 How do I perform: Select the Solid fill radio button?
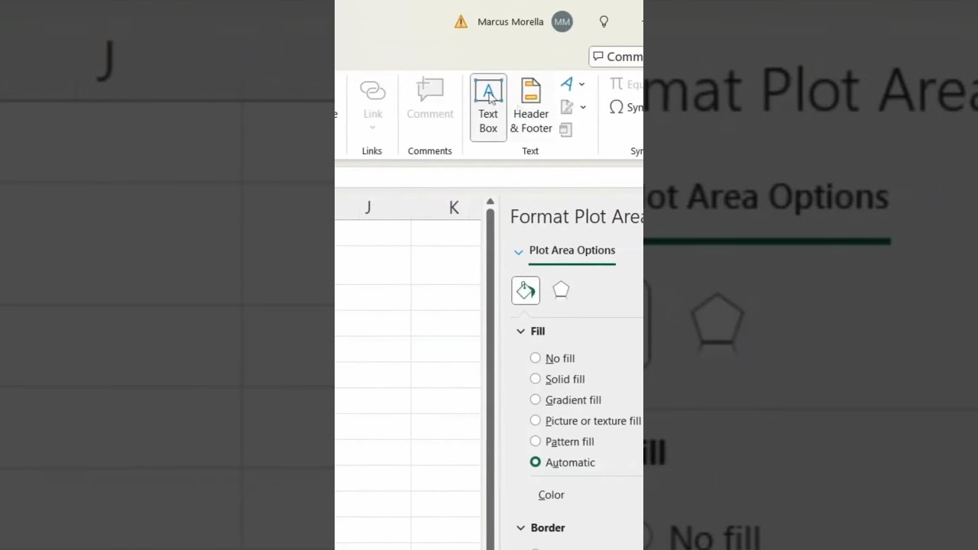(x=535, y=378)
